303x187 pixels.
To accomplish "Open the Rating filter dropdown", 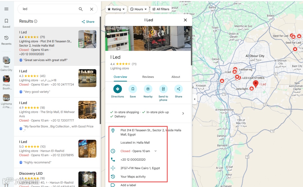I will [116, 9].
